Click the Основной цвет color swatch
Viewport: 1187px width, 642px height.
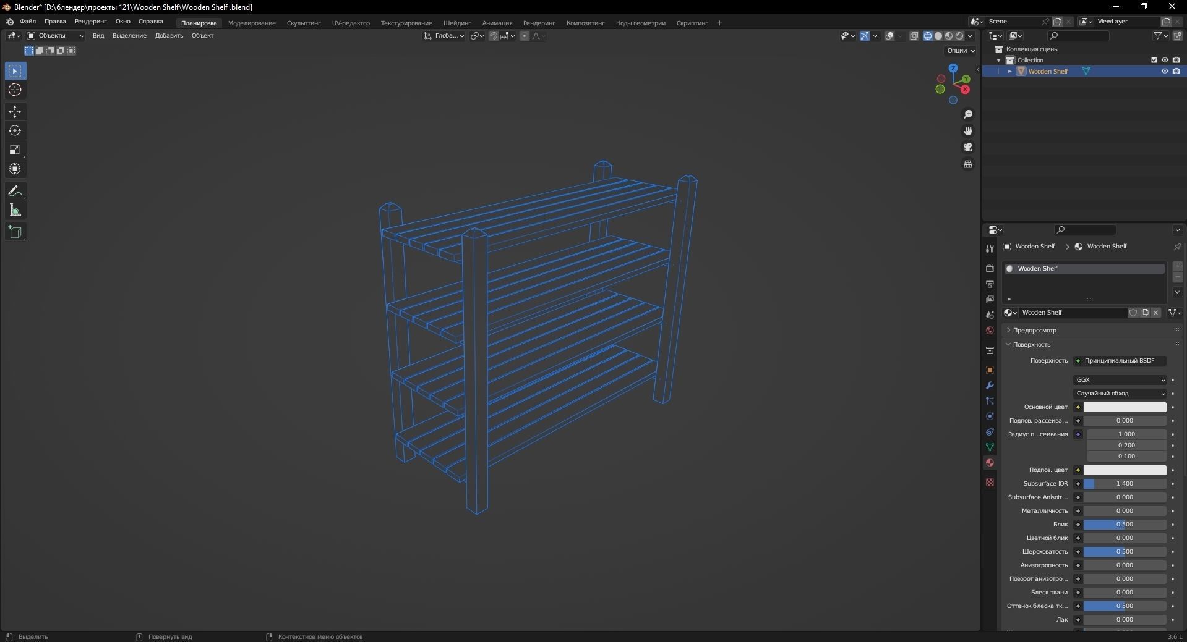pos(1125,407)
